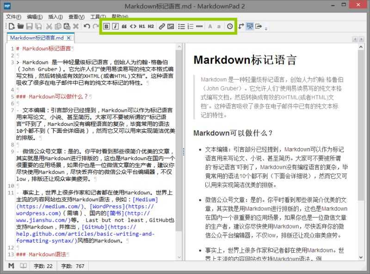
Task: Insert a blockquote using quote icon
Action: 124,26
